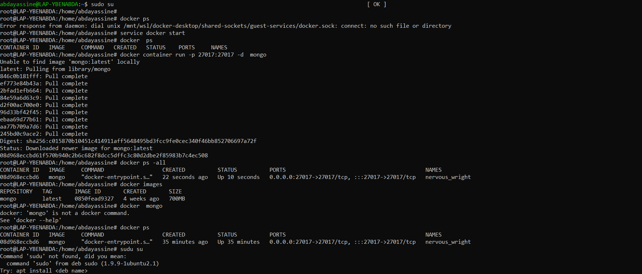Click the 'd2f00ac700e0: Pull complete' line
This screenshot has width=642, height=274.
click(44, 105)
